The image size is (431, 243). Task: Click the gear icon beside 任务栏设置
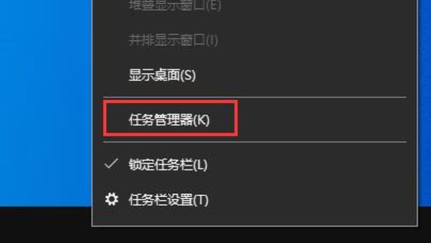tap(112, 199)
